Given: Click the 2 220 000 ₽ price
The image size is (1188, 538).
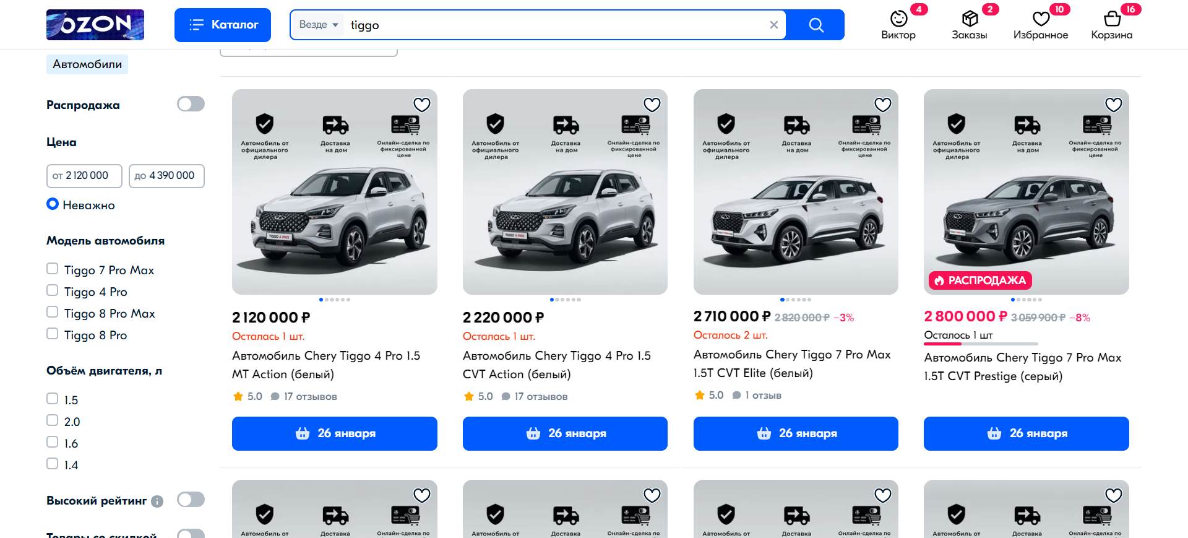Looking at the screenshot, I should pos(503,318).
